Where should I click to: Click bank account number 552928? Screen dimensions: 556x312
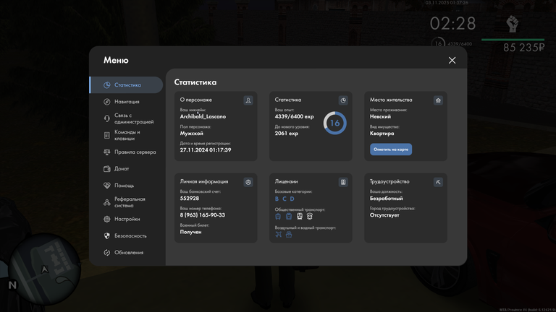pos(190,199)
